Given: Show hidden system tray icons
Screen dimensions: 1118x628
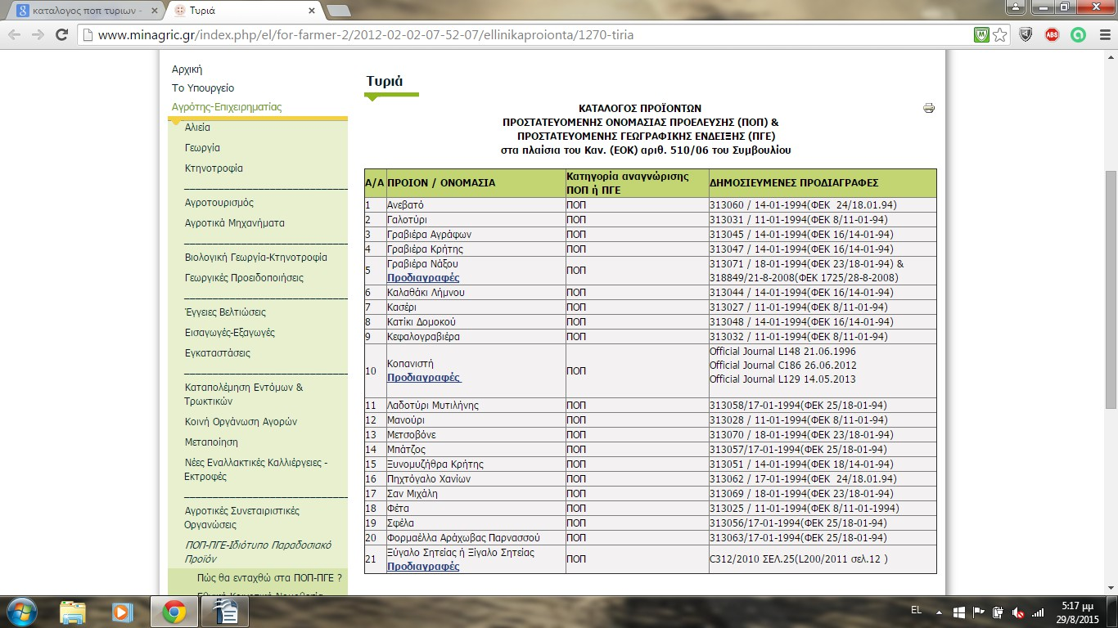Looking at the screenshot, I should pos(940,612).
